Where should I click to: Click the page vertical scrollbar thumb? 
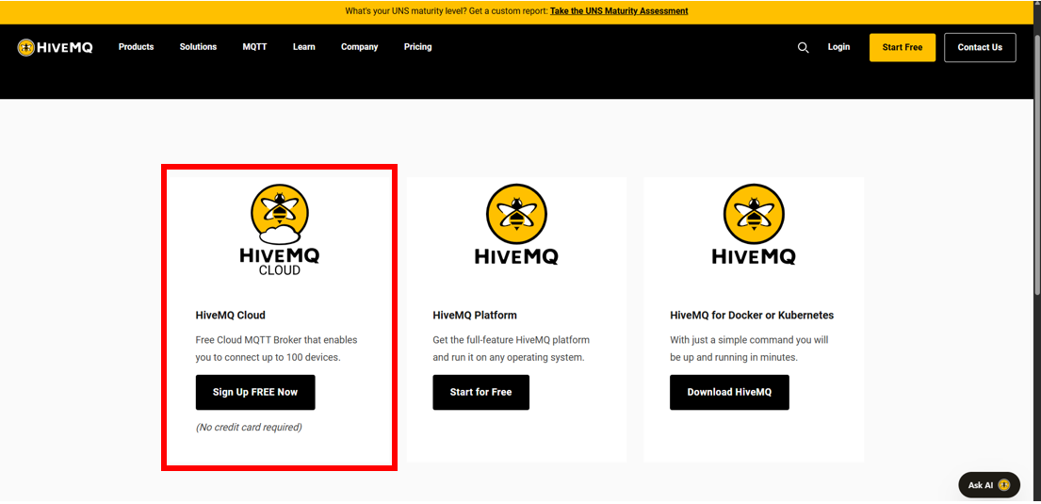(x=1036, y=163)
